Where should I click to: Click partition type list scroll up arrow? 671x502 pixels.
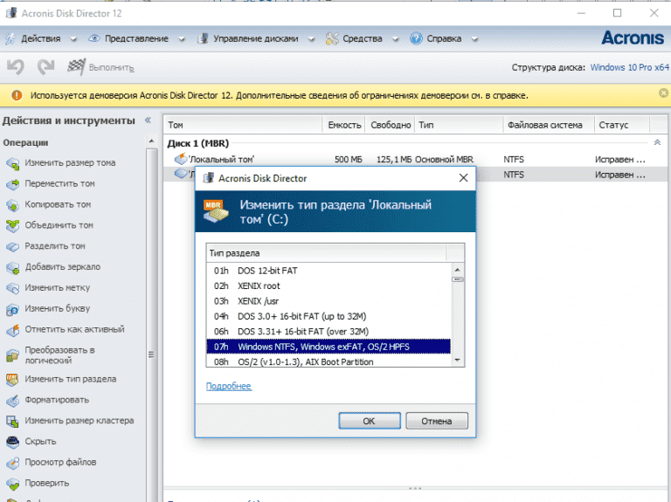[458, 270]
